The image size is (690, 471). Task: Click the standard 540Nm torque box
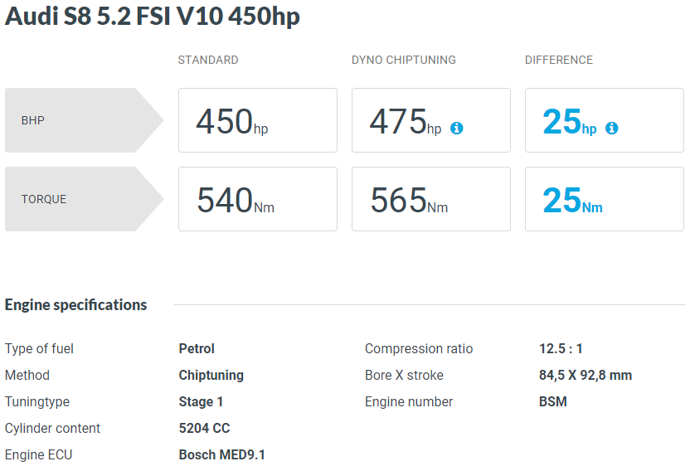tap(258, 199)
